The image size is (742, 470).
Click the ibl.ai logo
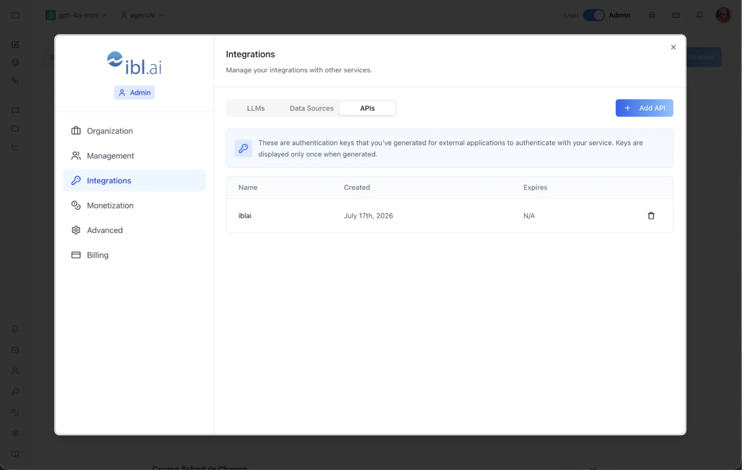pos(134,64)
